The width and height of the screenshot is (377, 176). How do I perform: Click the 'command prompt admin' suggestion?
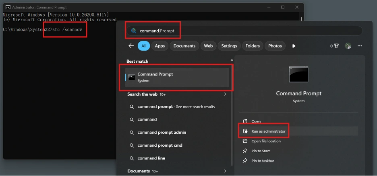coord(177,132)
